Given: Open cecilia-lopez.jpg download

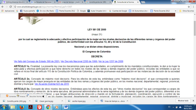Looking at the screenshot, I should (77, 101).
